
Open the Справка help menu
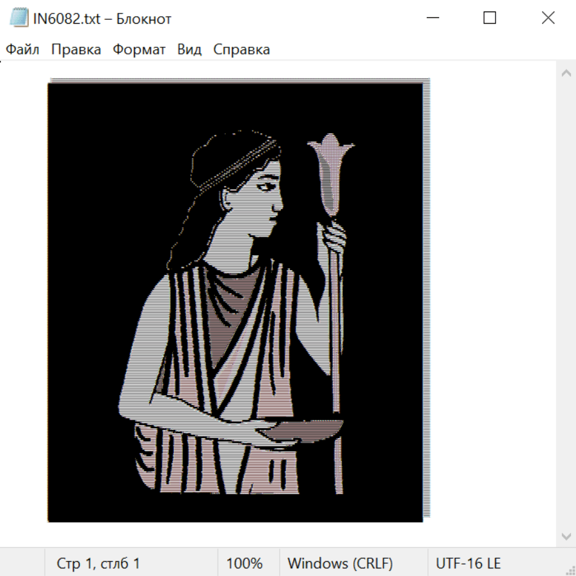click(x=241, y=50)
